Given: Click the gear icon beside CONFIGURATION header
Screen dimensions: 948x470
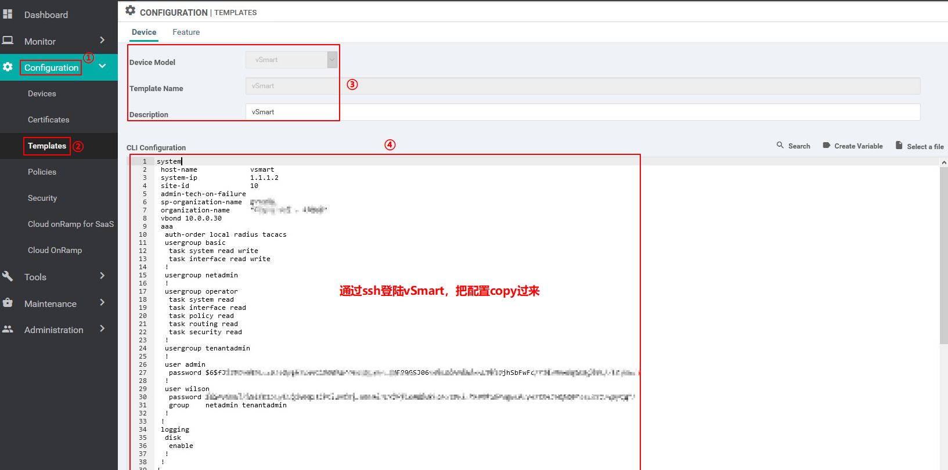Looking at the screenshot, I should (131, 10).
